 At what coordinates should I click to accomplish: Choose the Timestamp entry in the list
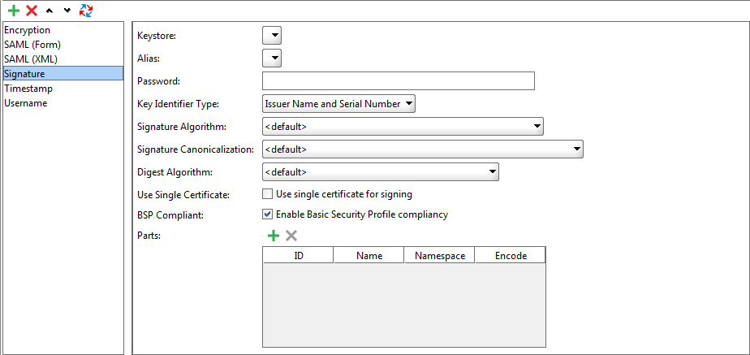[x=28, y=89]
